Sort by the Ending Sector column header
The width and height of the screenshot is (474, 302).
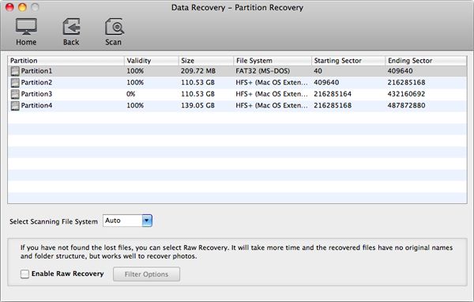coord(426,61)
